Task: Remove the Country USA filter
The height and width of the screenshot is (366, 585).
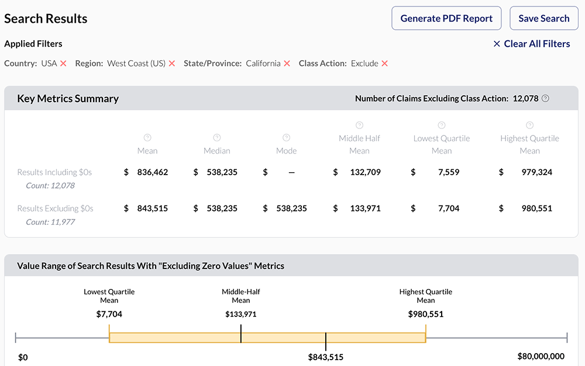Action: point(63,64)
